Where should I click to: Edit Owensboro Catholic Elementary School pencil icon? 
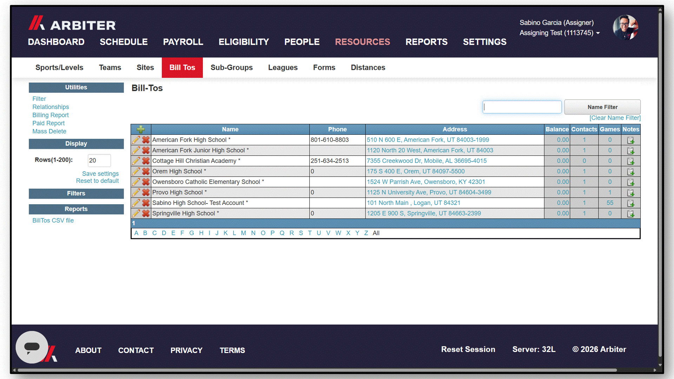click(x=136, y=182)
